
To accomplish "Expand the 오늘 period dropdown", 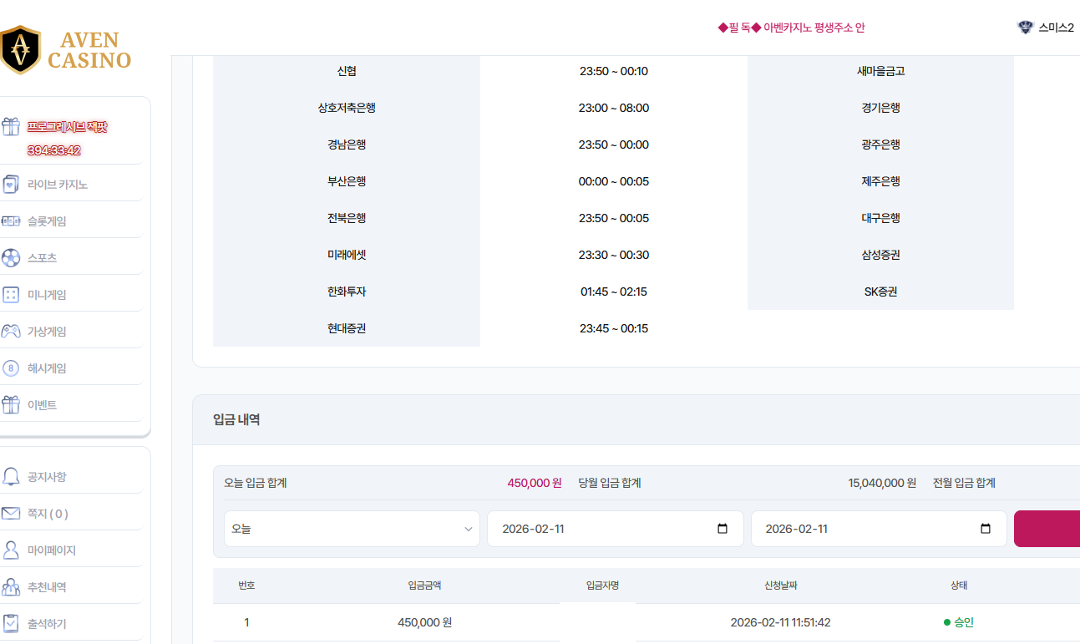I will [352, 529].
